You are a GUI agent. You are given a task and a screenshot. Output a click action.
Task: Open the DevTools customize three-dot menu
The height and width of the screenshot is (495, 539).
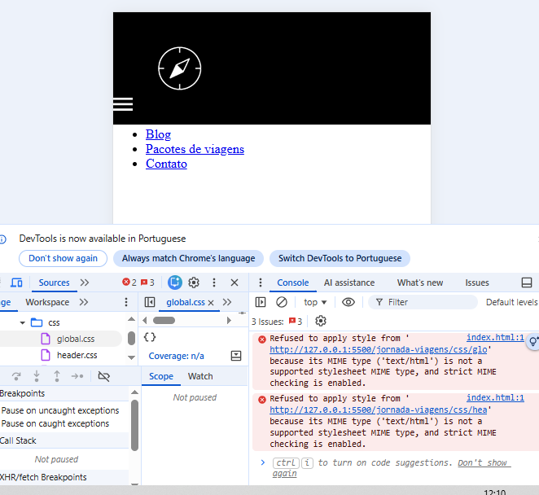(x=214, y=283)
